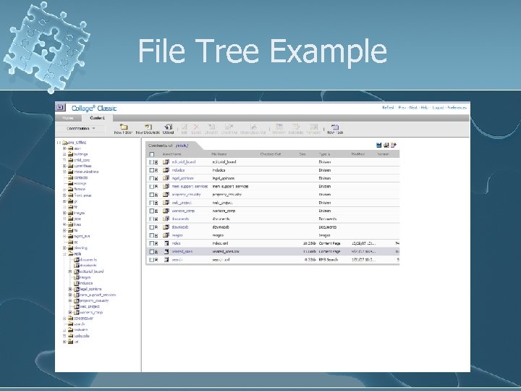Click the New Folder toolbar icon

pyautogui.click(x=124, y=127)
